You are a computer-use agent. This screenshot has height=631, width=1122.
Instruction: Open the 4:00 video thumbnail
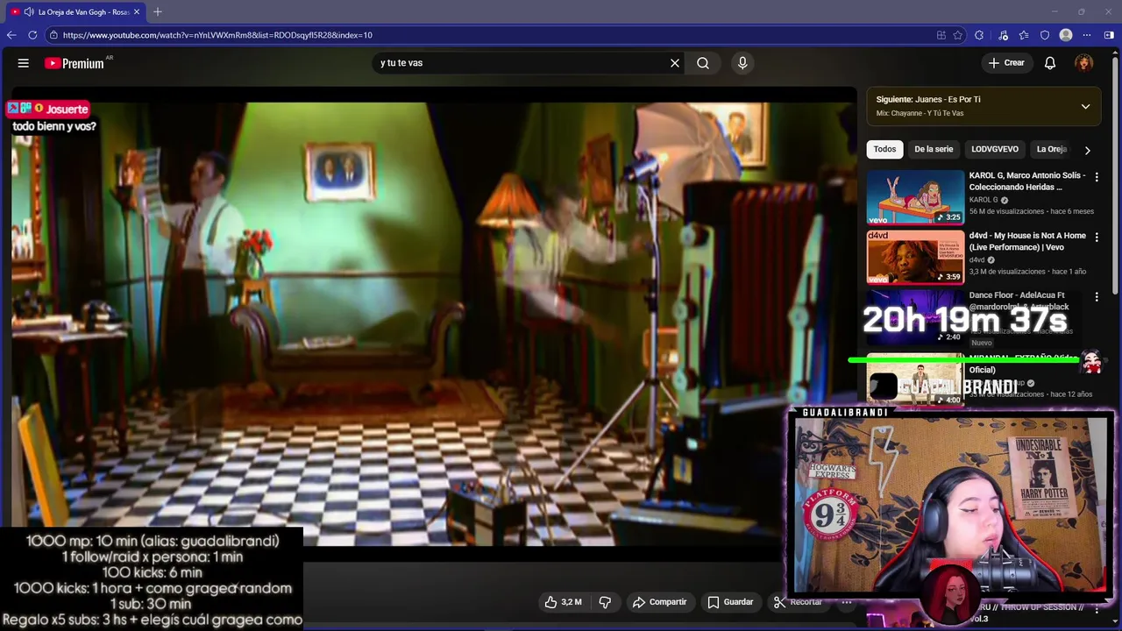[915, 379]
